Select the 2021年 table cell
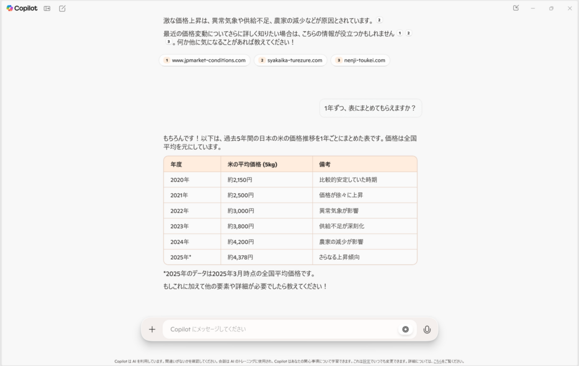579x366 pixels. pos(192,195)
